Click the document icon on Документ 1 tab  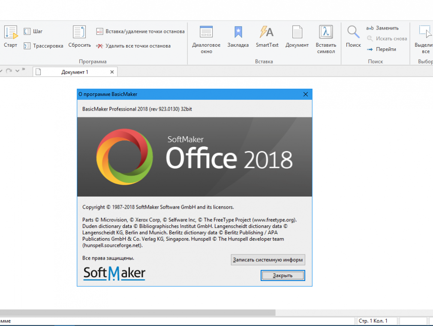pyautogui.click(x=39, y=72)
